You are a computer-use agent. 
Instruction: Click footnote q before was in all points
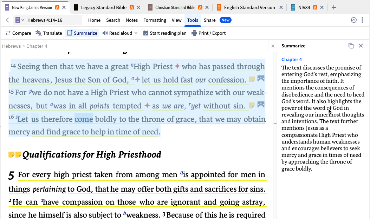(x=51, y=105)
